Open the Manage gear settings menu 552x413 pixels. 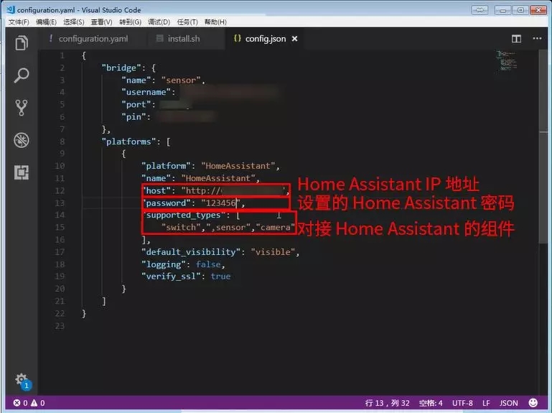click(x=22, y=380)
